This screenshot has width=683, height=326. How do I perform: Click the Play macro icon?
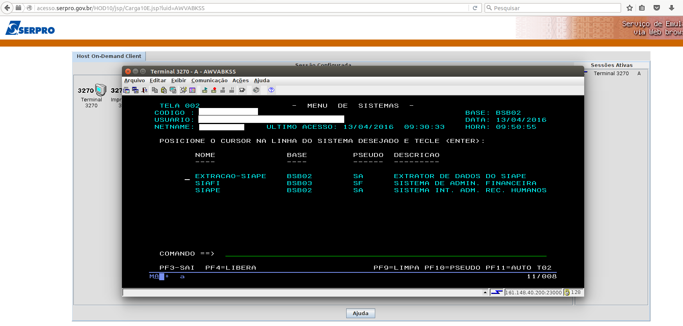click(205, 90)
